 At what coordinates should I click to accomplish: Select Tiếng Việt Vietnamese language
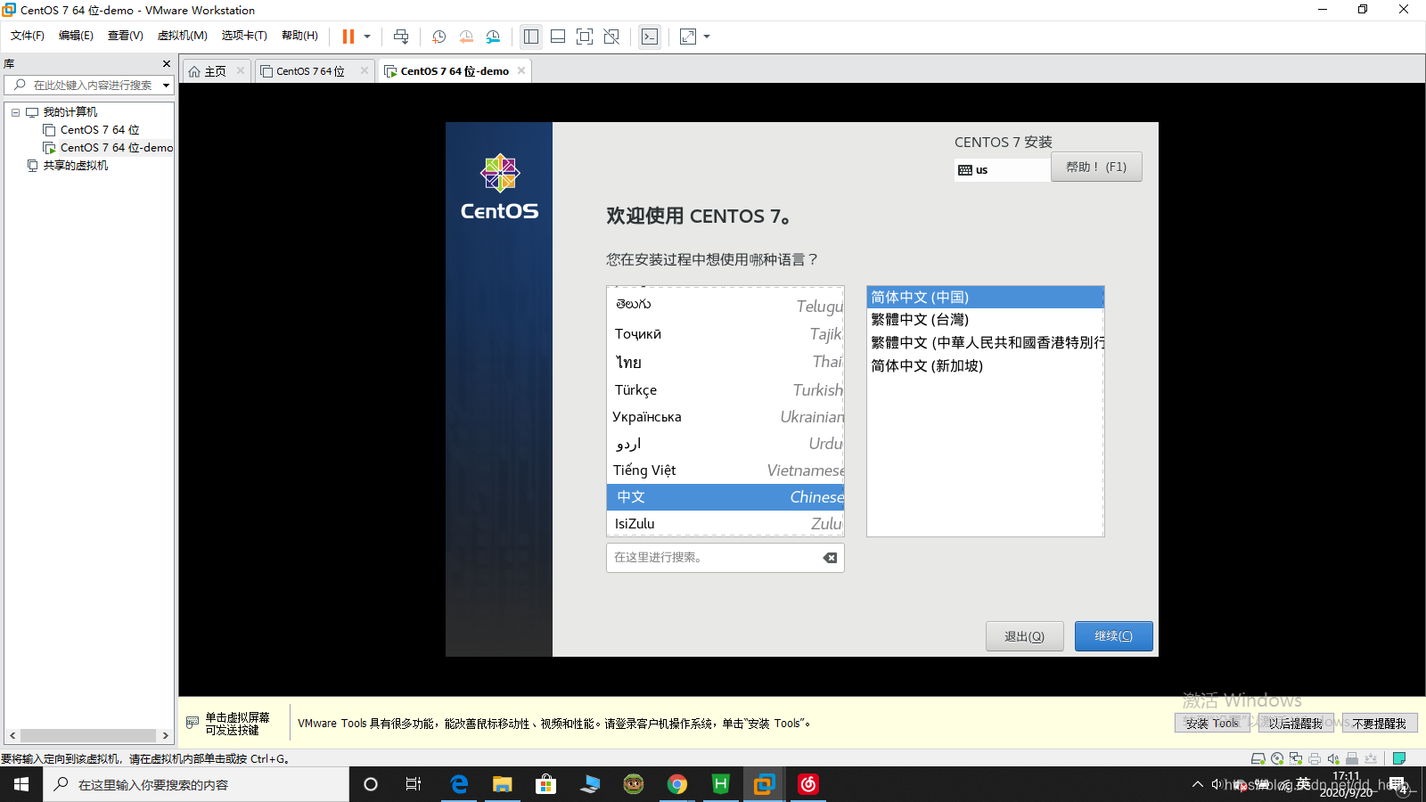tap(725, 471)
